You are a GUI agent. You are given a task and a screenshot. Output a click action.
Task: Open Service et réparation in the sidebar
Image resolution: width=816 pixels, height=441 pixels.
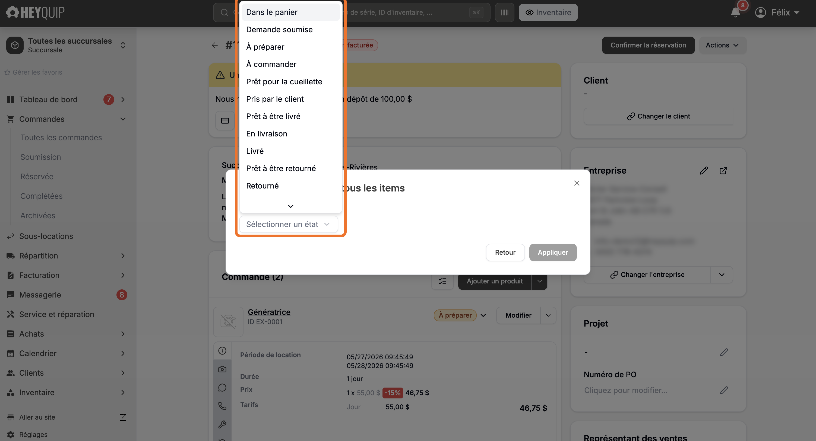click(x=56, y=314)
